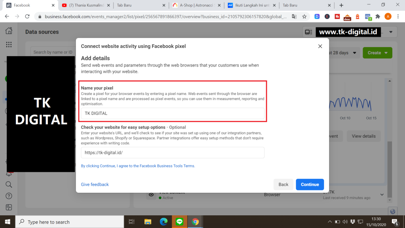405x228 pixels.
Task: Focus the website URL input field
Action: point(172,153)
